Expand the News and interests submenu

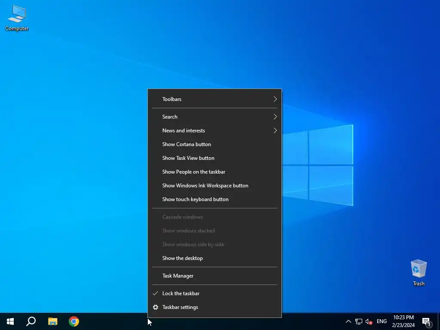click(215, 131)
